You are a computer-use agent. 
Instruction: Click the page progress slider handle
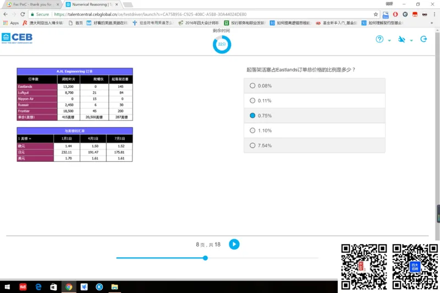point(205,258)
